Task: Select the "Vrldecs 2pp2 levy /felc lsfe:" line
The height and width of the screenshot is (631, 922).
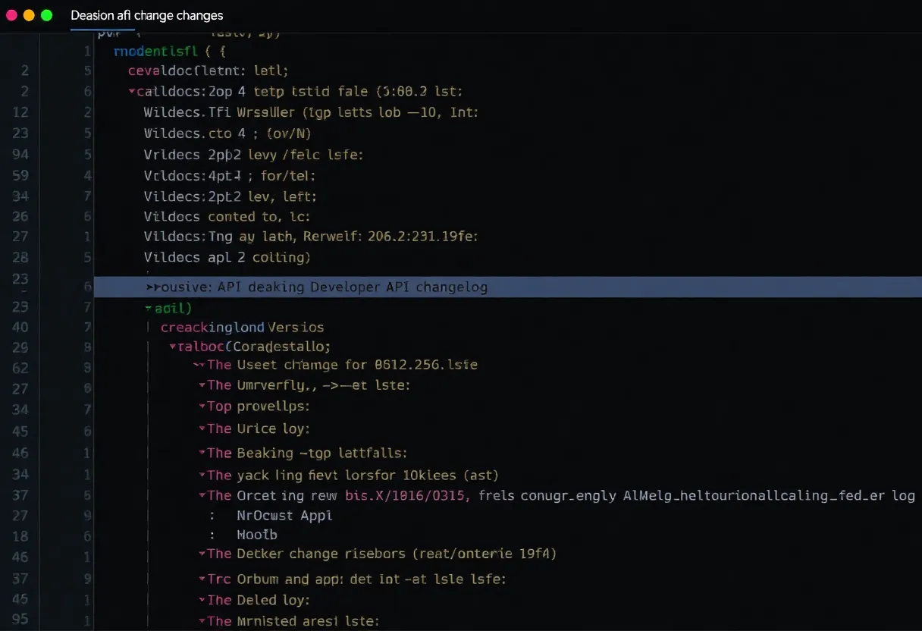Action: pos(253,155)
